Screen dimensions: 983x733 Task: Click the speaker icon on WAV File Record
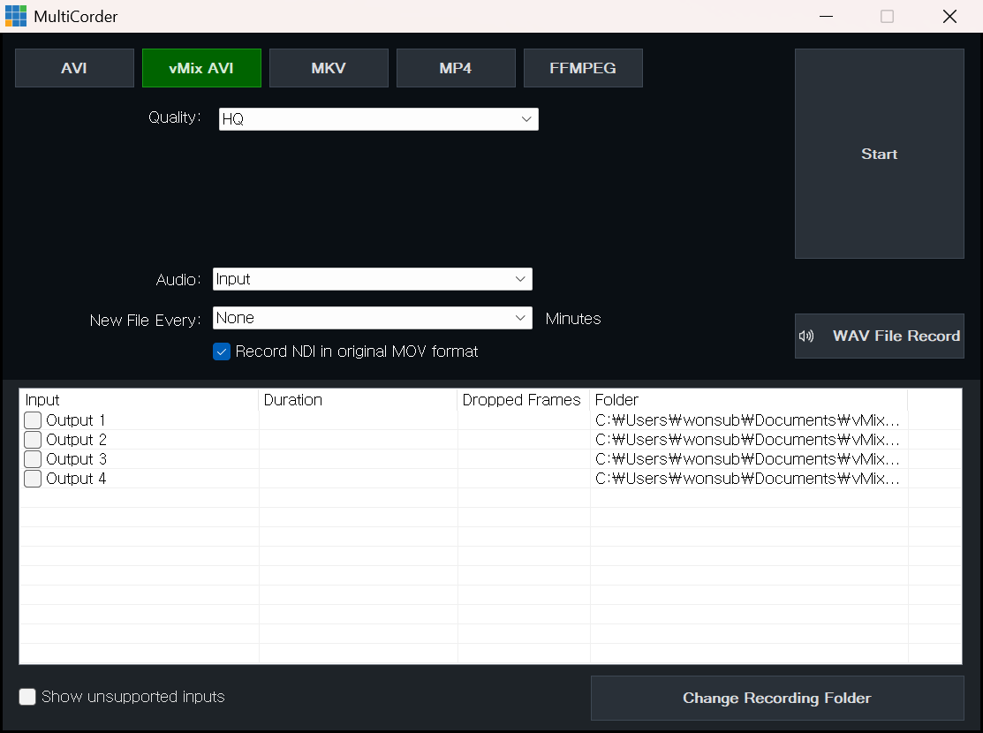pos(806,336)
